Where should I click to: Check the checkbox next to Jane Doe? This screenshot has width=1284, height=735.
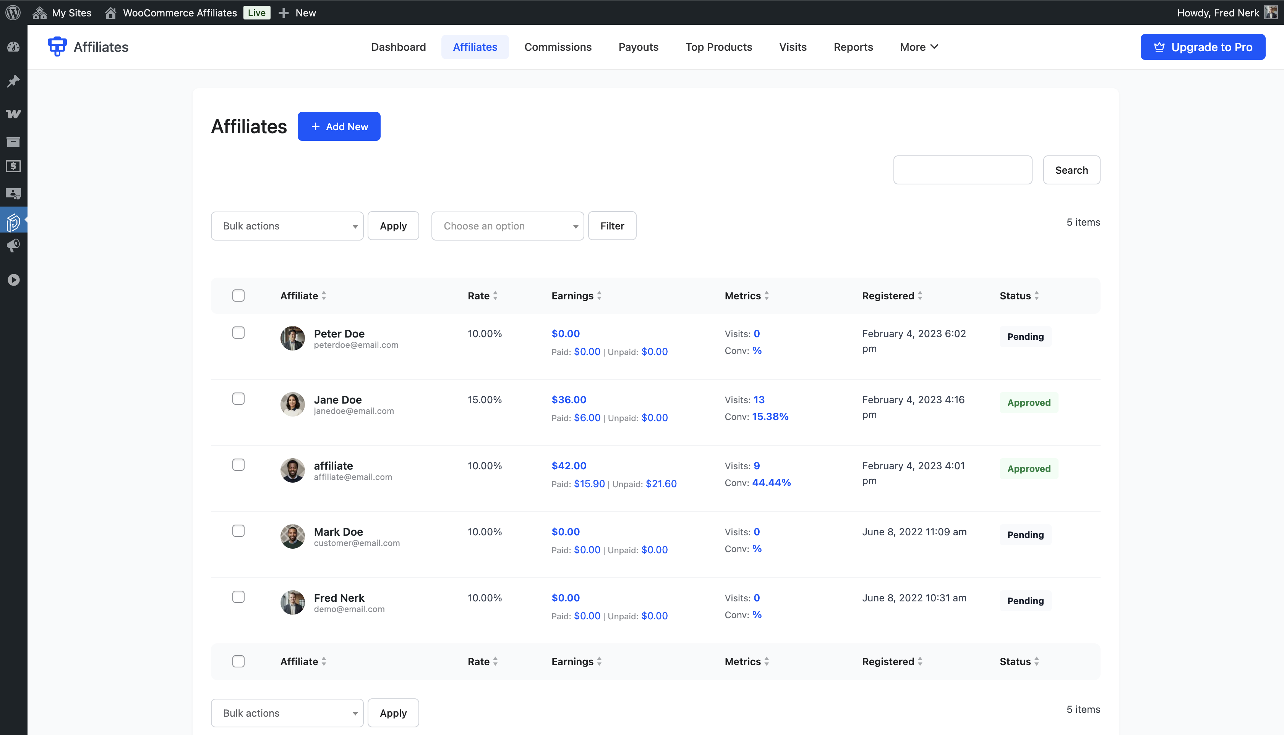click(x=238, y=398)
